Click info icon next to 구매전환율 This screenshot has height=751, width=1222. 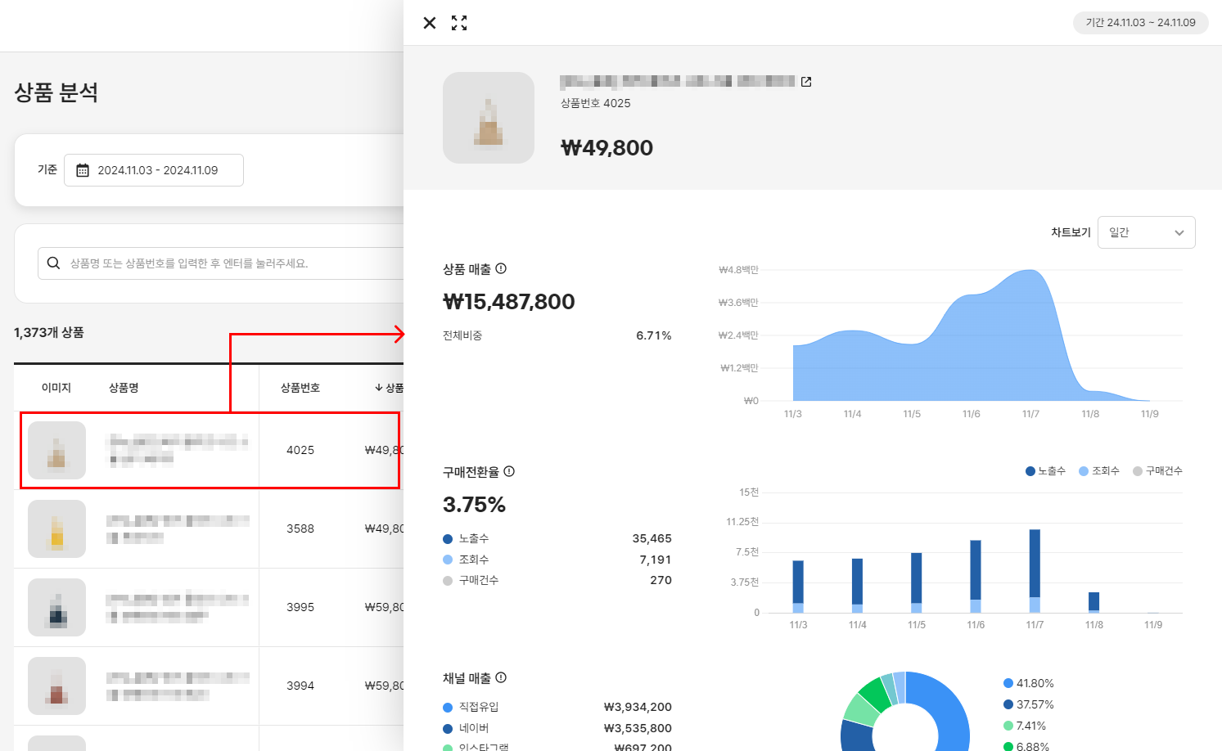tap(509, 471)
